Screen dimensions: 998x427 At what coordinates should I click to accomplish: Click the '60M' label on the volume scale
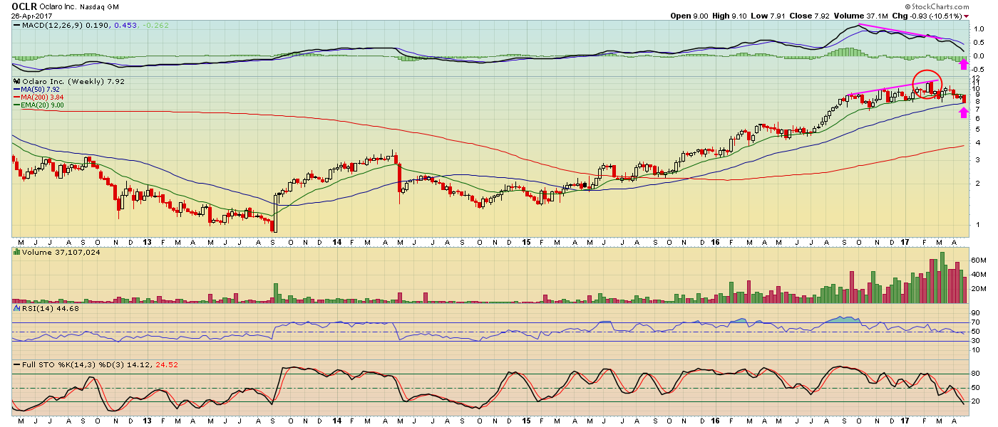point(979,260)
